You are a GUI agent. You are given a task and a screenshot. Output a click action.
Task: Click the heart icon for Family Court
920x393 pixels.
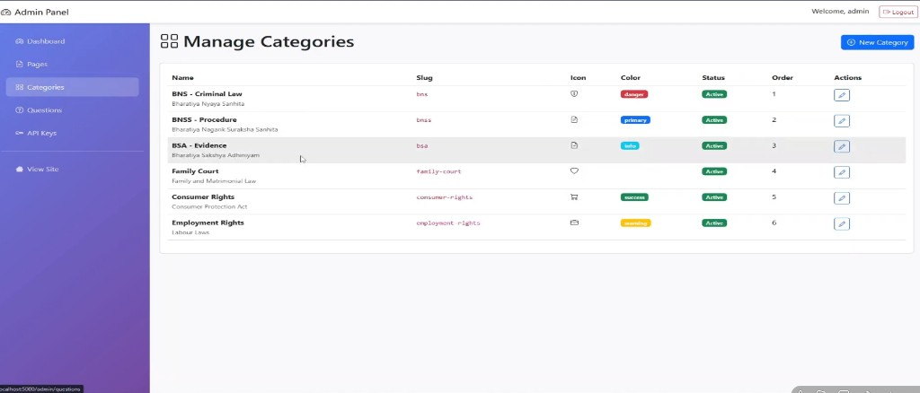click(x=574, y=171)
